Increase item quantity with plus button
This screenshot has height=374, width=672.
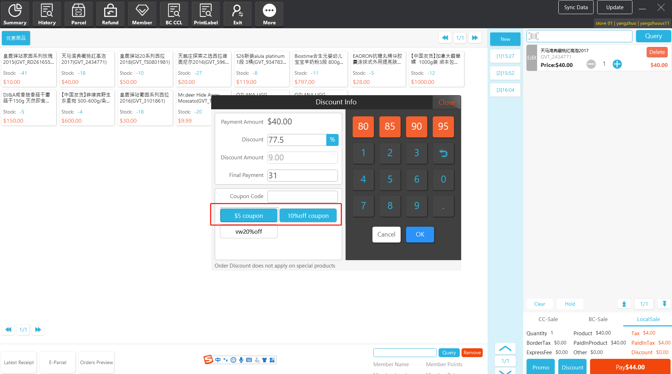[617, 64]
